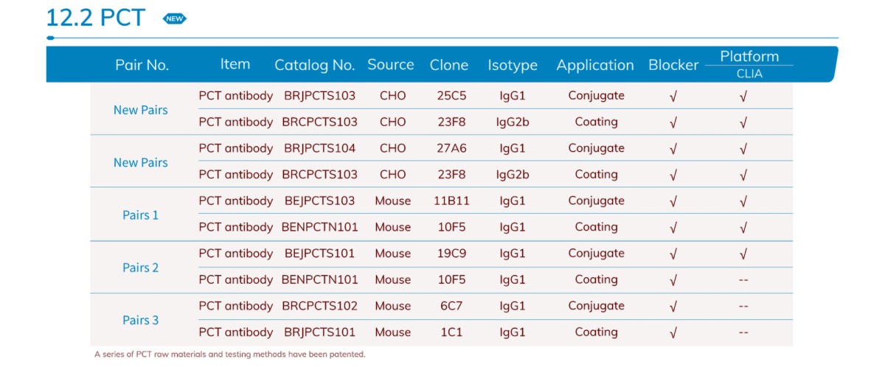
Task: Click the CLIA dash for clone 6C7
Action: (743, 306)
